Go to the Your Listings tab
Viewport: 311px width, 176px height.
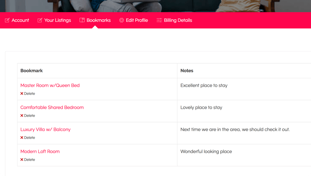coord(58,20)
